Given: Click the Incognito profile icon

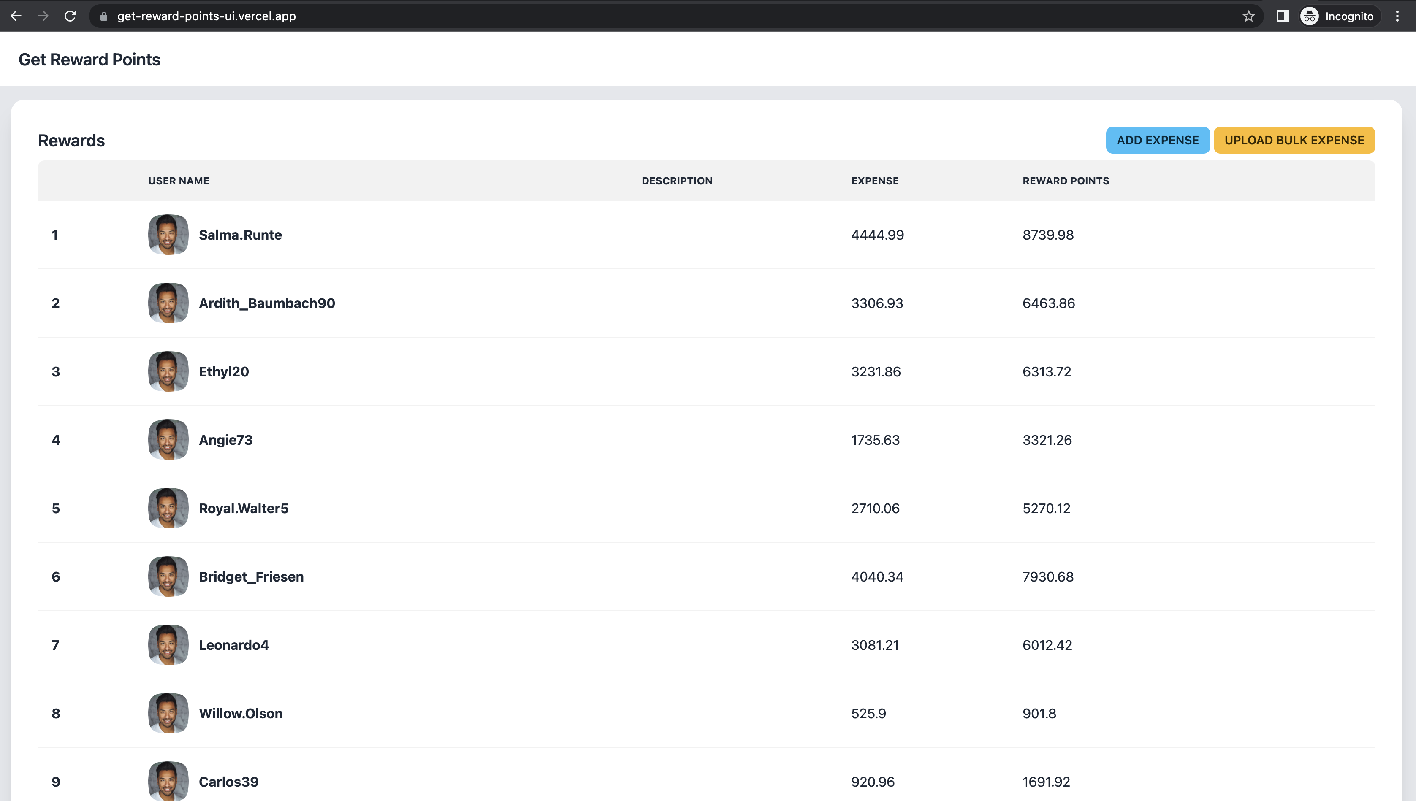Looking at the screenshot, I should click(x=1309, y=16).
